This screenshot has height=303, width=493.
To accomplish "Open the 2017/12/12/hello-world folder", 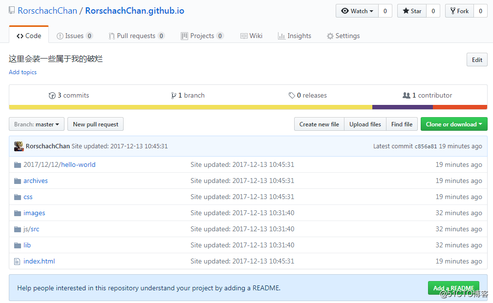I will point(60,164).
